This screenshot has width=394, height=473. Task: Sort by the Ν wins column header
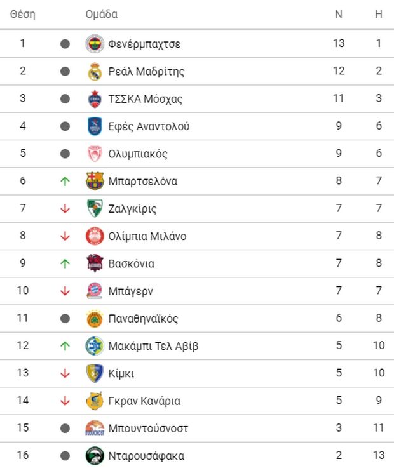point(338,15)
